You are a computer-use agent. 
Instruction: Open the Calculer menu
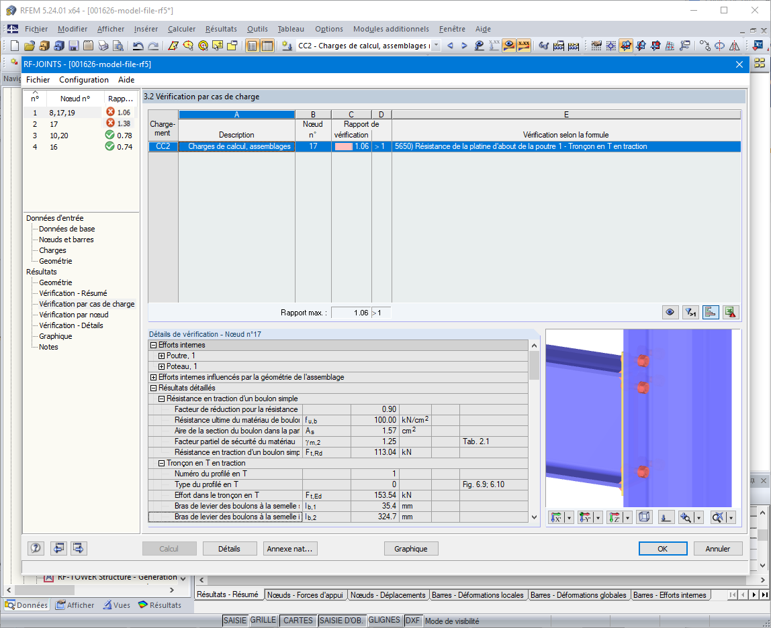pyautogui.click(x=181, y=29)
